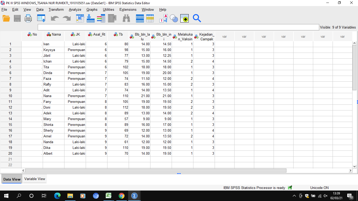Click the vertical scrollbar down arrow
The width and height of the screenshot is (358, 201).
coord(355,166)
